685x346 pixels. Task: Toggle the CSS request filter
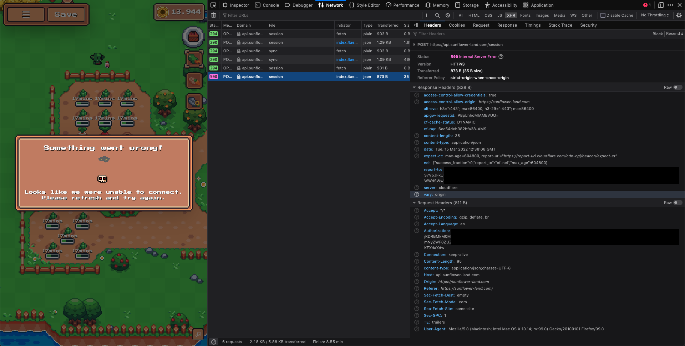pos(488,15)
